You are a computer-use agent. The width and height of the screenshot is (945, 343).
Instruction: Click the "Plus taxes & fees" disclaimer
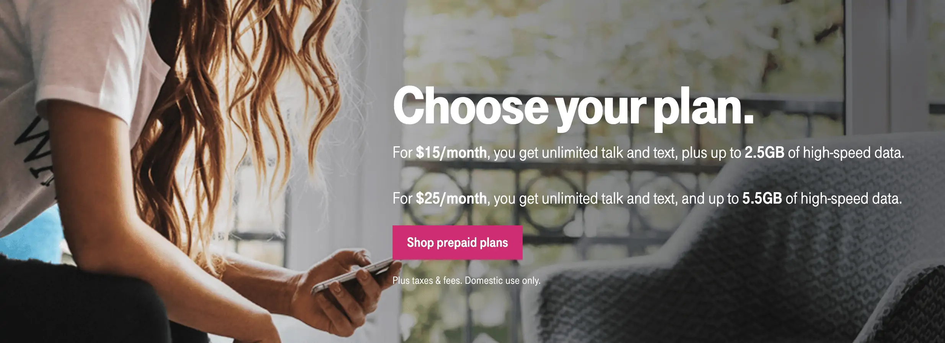427,280
